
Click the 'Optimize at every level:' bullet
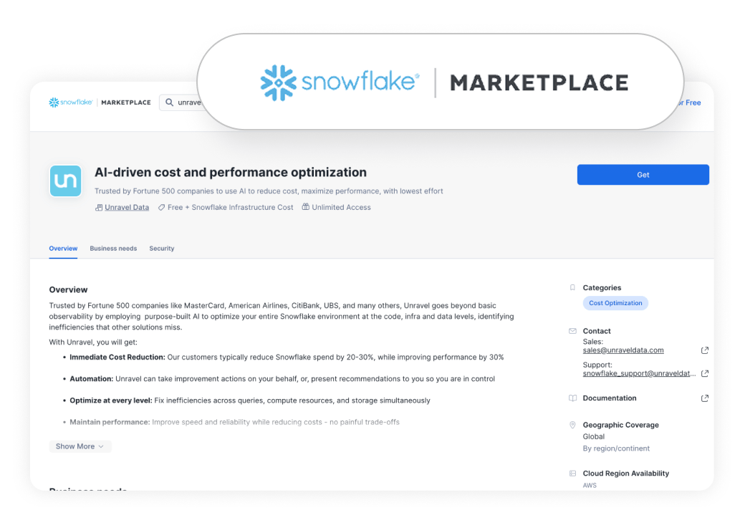111,400
